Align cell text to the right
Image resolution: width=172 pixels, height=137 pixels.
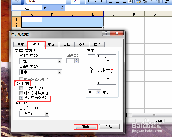tap(124, 1)
